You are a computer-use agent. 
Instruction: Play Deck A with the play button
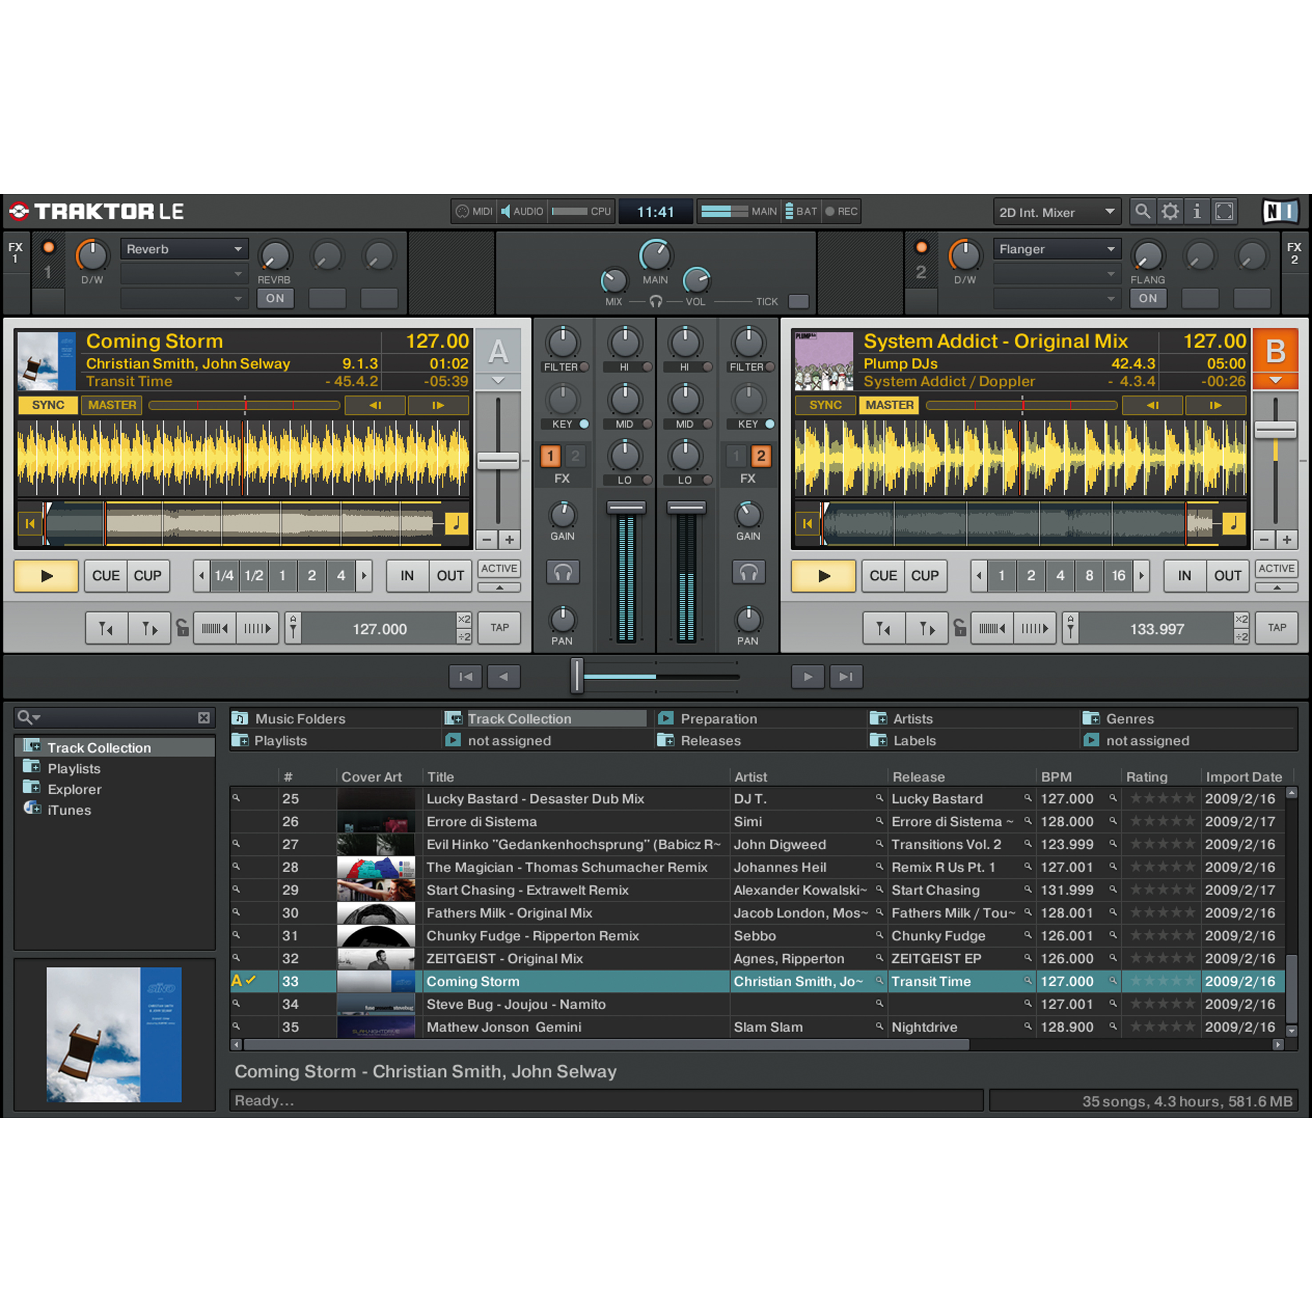click(x=46, y=576)
